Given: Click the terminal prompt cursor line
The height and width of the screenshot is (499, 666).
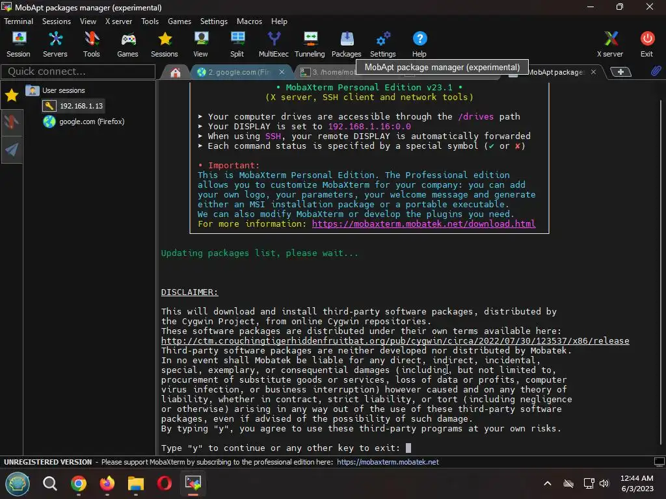Looking at the screenshot, I should click(286, 448).
